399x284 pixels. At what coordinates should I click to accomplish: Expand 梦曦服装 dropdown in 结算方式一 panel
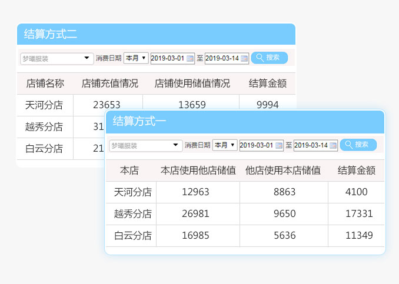pos(176,145)
